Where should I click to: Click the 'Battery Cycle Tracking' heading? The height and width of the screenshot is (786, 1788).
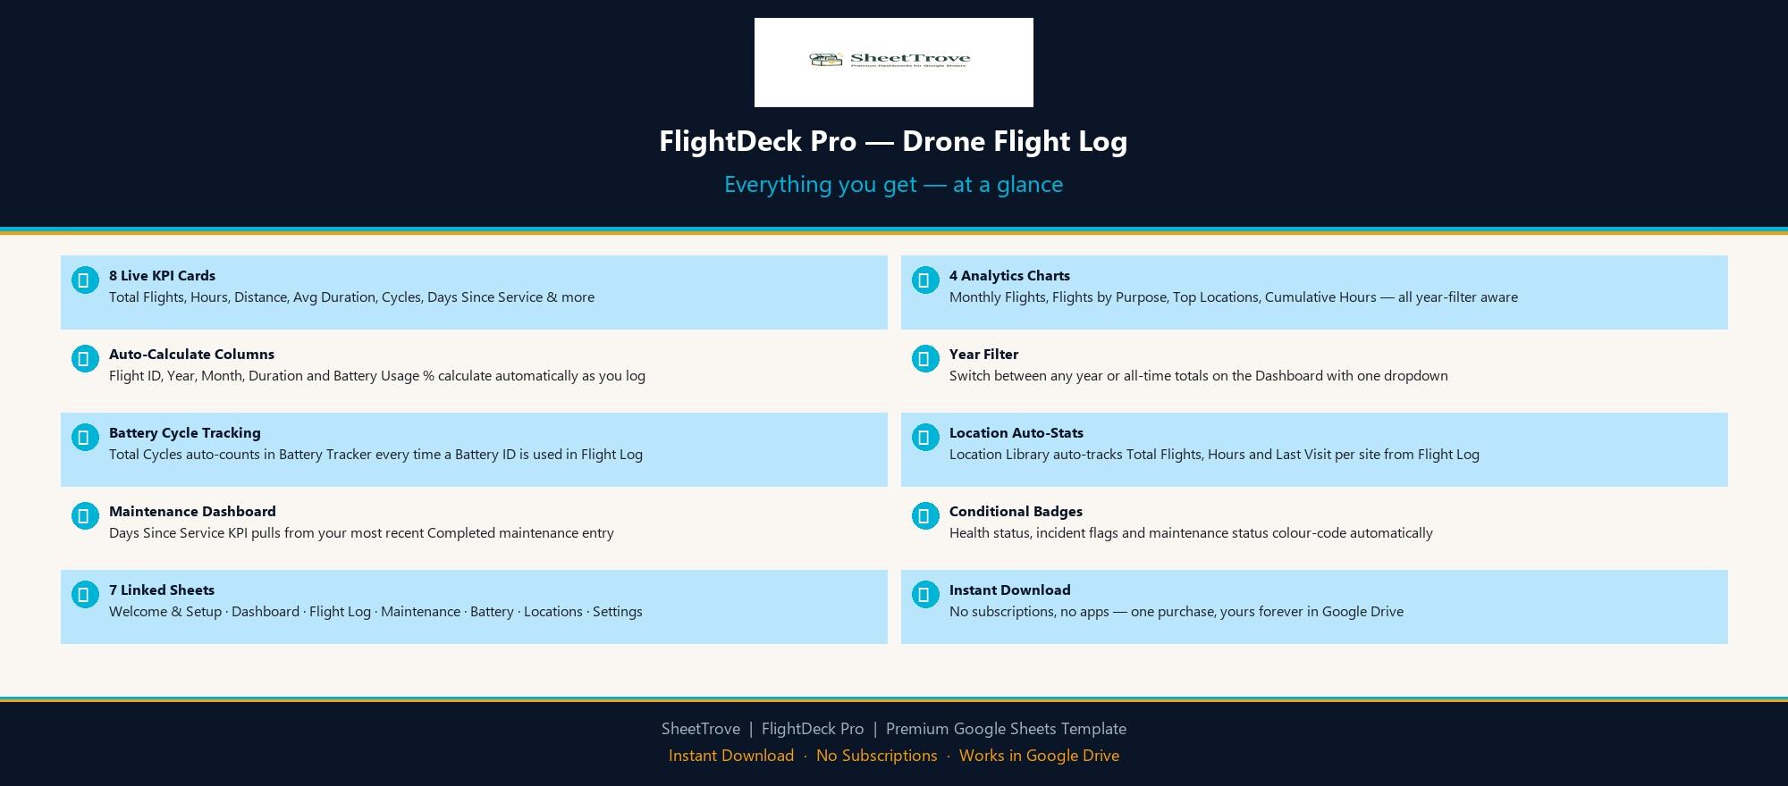(x=185, y=432)
